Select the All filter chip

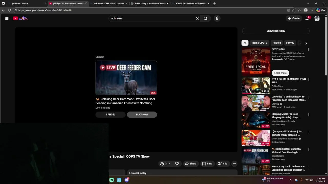pos(245,43)
